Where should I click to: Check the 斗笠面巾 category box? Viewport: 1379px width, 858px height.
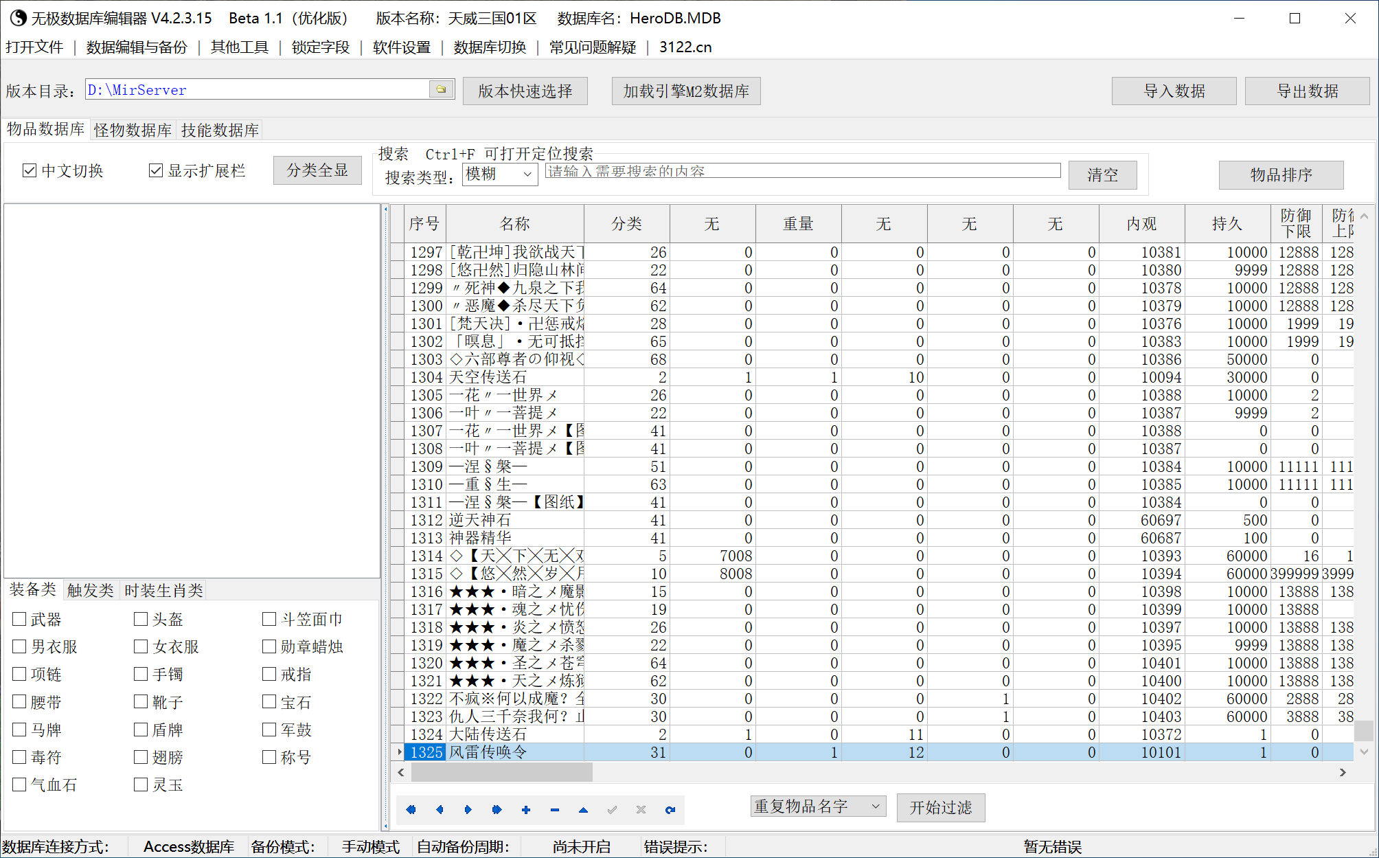269,619
